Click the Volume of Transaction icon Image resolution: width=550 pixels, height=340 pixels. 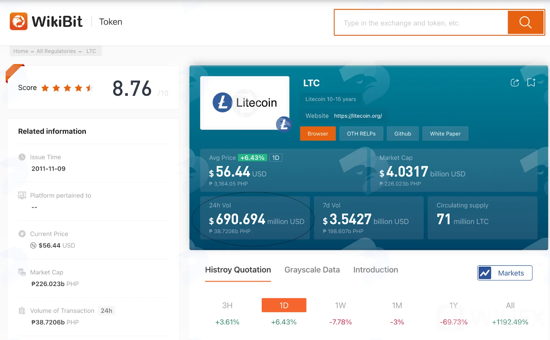(22, 311)
